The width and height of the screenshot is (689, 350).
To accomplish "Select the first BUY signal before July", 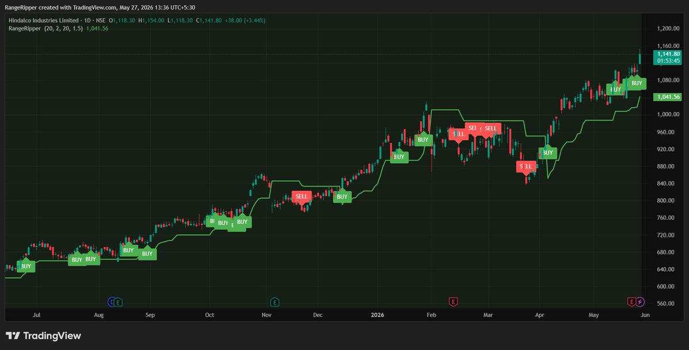I will pos(26,266).
